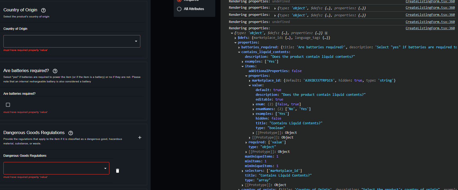The height and width of the screenshot is (190, 458).
Task: Click the Are batteries required? section heading
Action: 26,71
